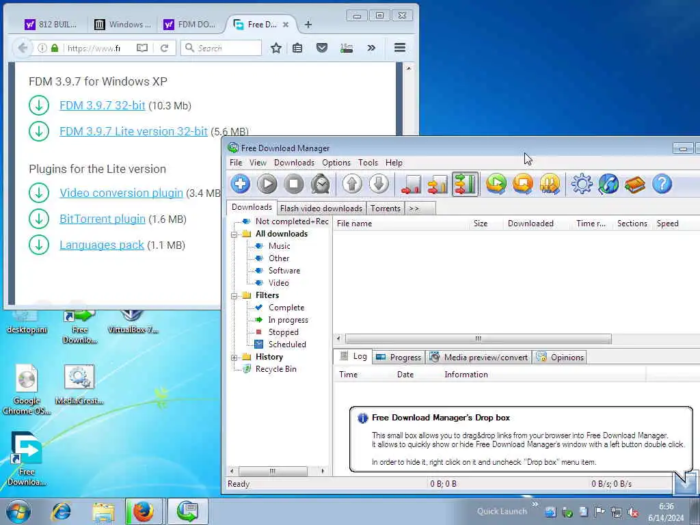Click the download arrow beside Languages pack
Screen dimensions: 700x525
(x=39, y=245)
